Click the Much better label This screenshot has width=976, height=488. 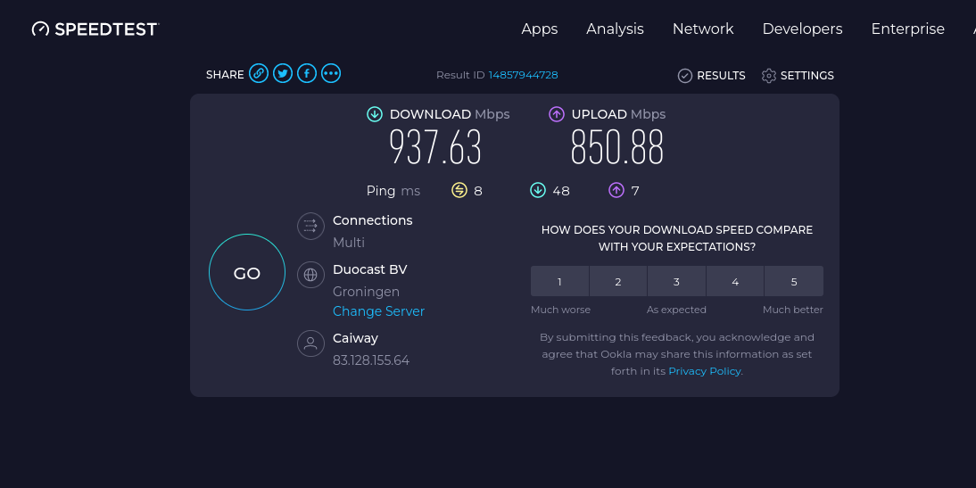point(793,310)
